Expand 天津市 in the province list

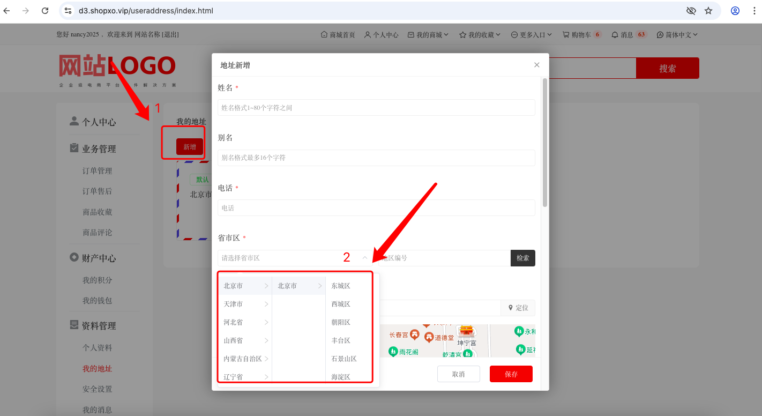(245, 304)
